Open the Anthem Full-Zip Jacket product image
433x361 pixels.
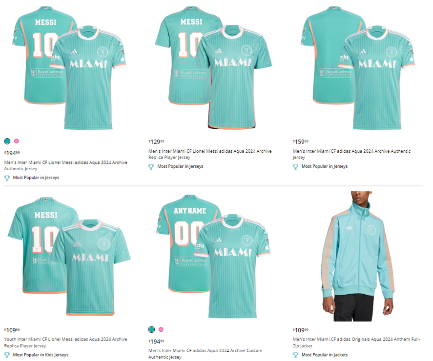pyautogui.click(x=358, y=257)
